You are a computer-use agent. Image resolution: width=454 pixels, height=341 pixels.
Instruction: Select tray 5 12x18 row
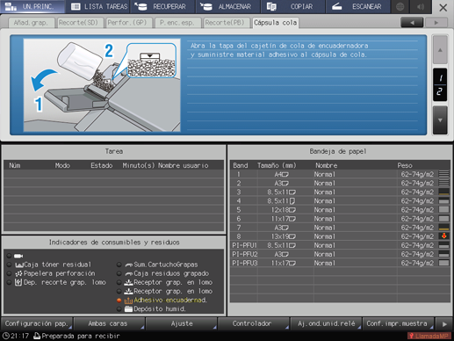point(340,210)
